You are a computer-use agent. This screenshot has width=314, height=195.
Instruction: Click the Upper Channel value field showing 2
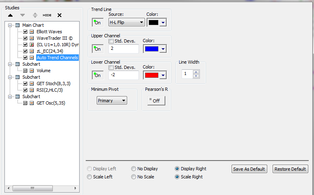(x=123, y=49)
